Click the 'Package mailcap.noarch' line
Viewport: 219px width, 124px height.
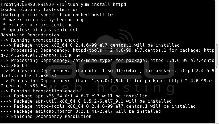coord(80,111)
